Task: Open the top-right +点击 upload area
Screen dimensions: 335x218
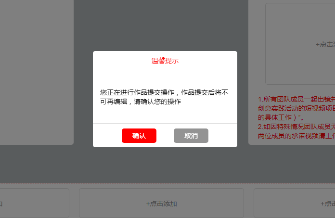Action: click(x=300, y=44)
